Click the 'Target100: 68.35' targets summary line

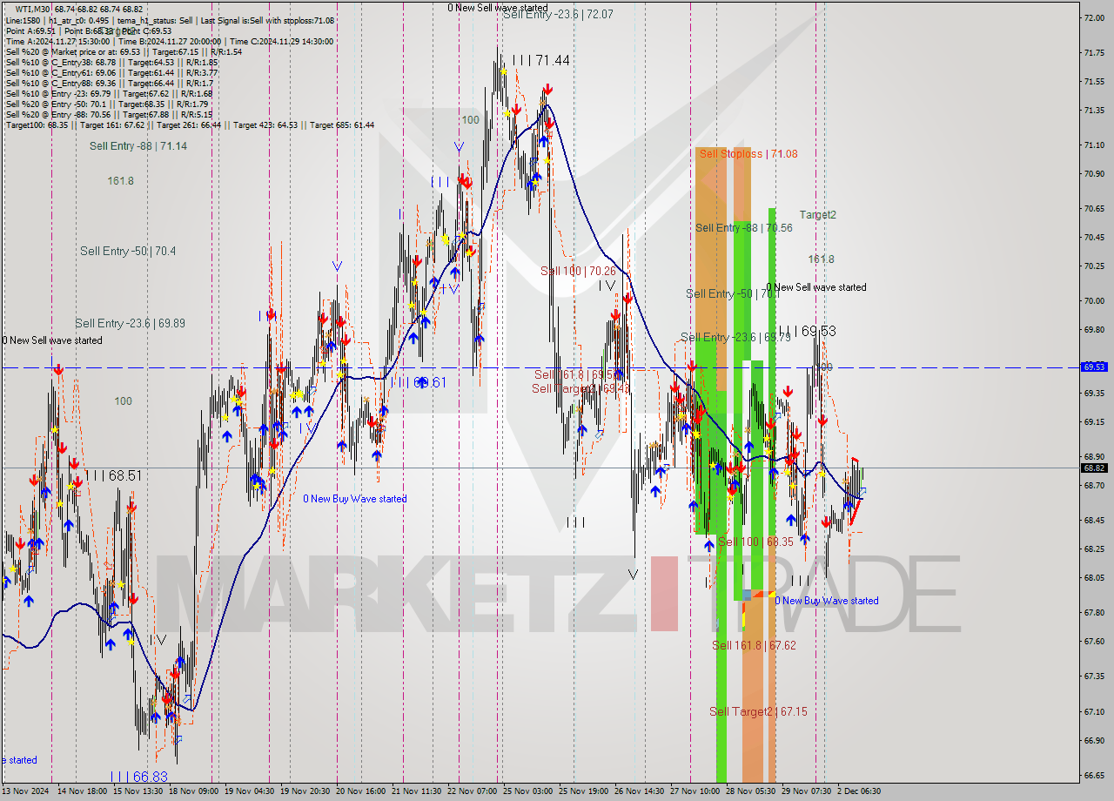(x=190, y=125)
